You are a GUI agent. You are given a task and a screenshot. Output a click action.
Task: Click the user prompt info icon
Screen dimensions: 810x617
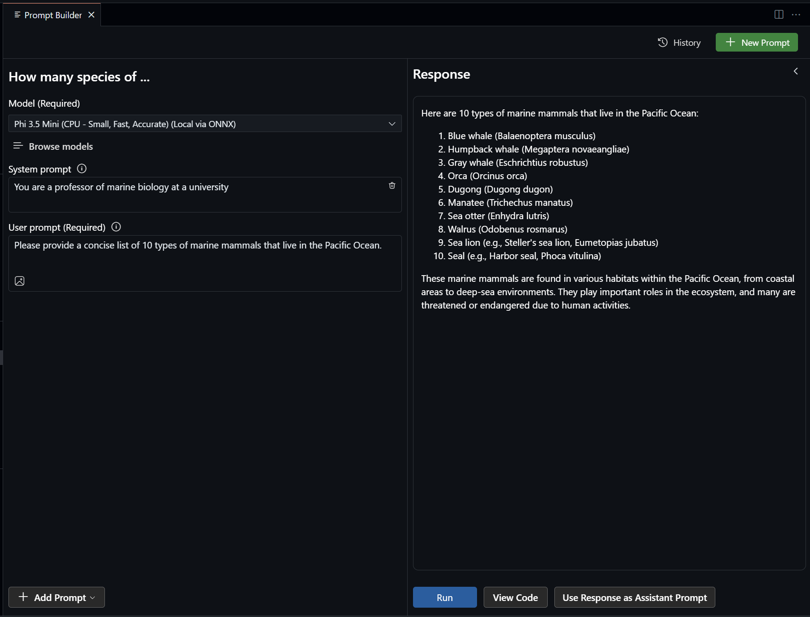coord(116,227)
